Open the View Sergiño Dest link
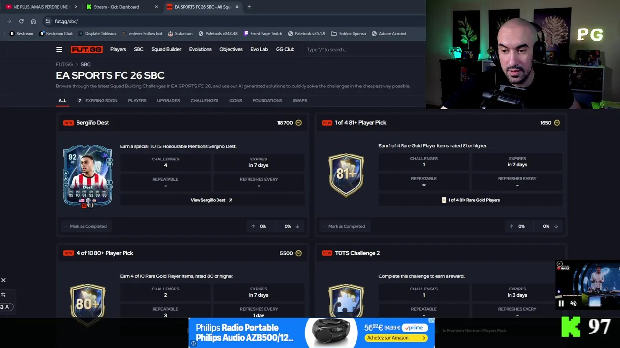Screen dimensions: 620x348 (x=212, y=200)
